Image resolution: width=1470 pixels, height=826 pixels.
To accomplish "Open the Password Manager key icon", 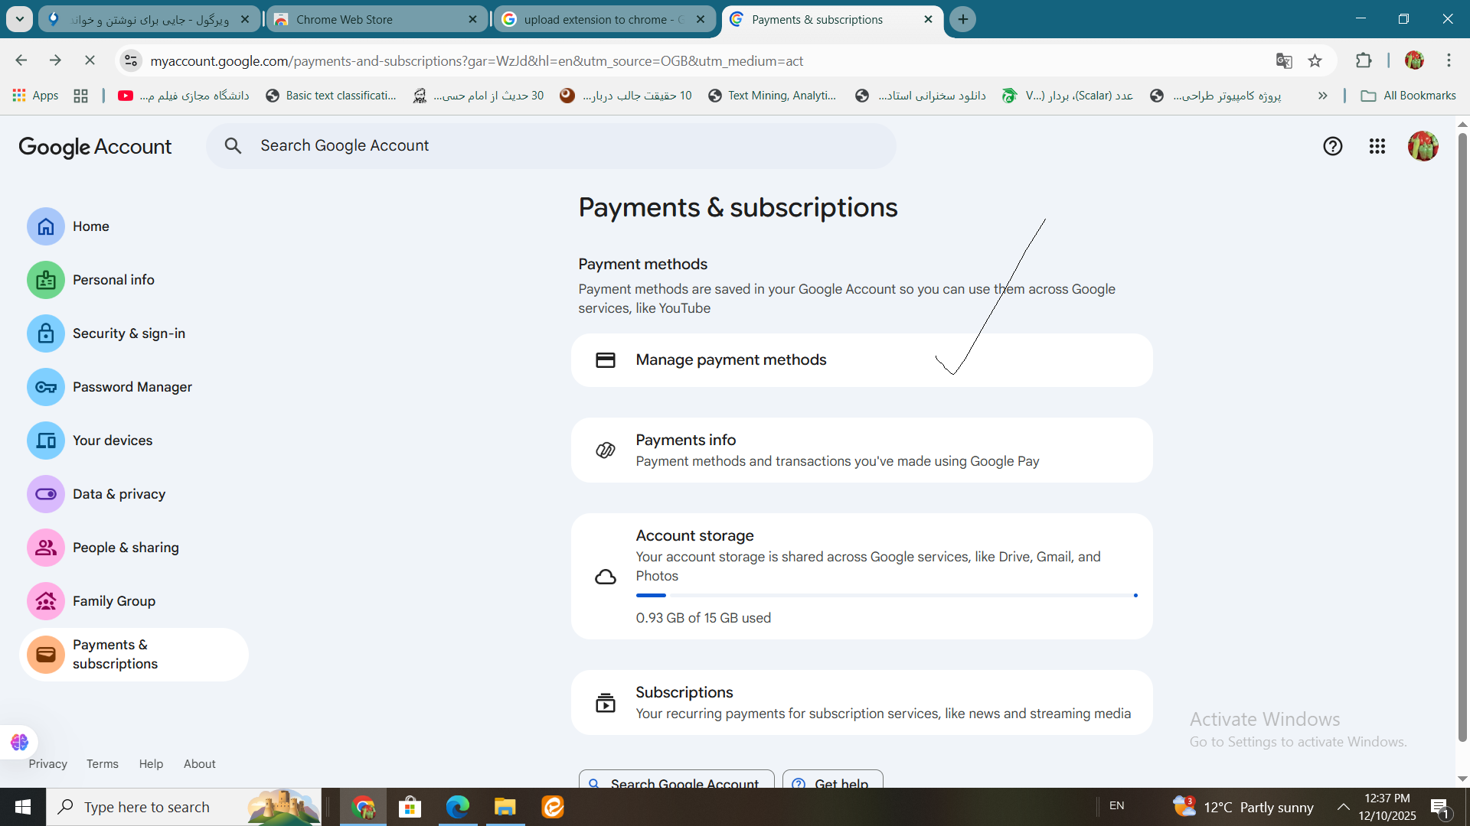I will 46,387.
